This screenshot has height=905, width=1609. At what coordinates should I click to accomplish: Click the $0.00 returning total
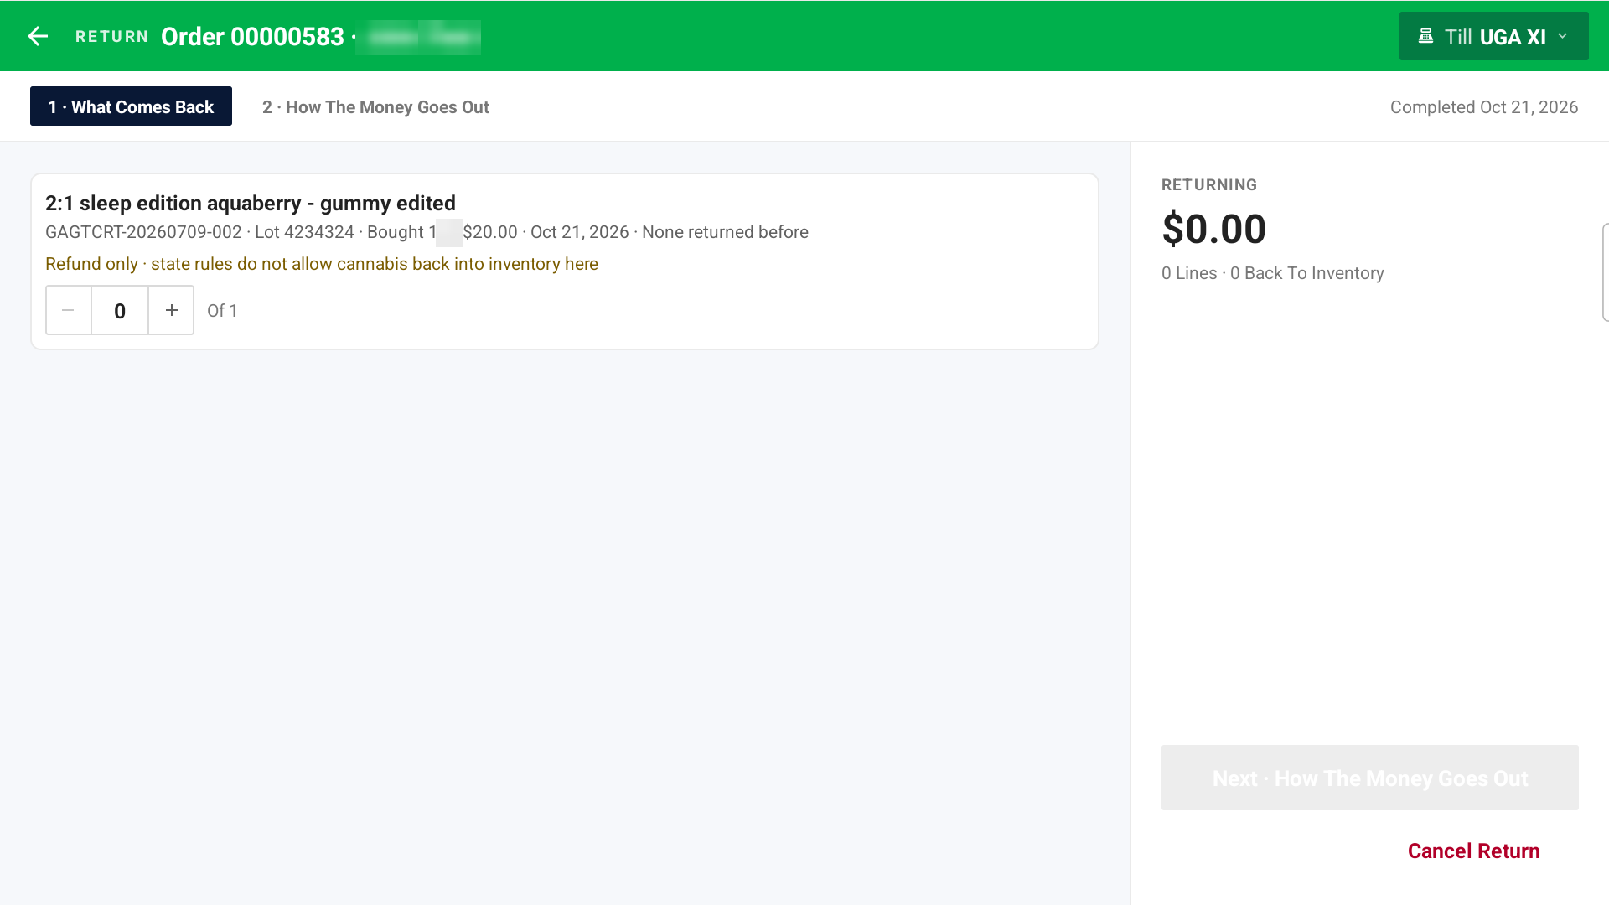1213,229
